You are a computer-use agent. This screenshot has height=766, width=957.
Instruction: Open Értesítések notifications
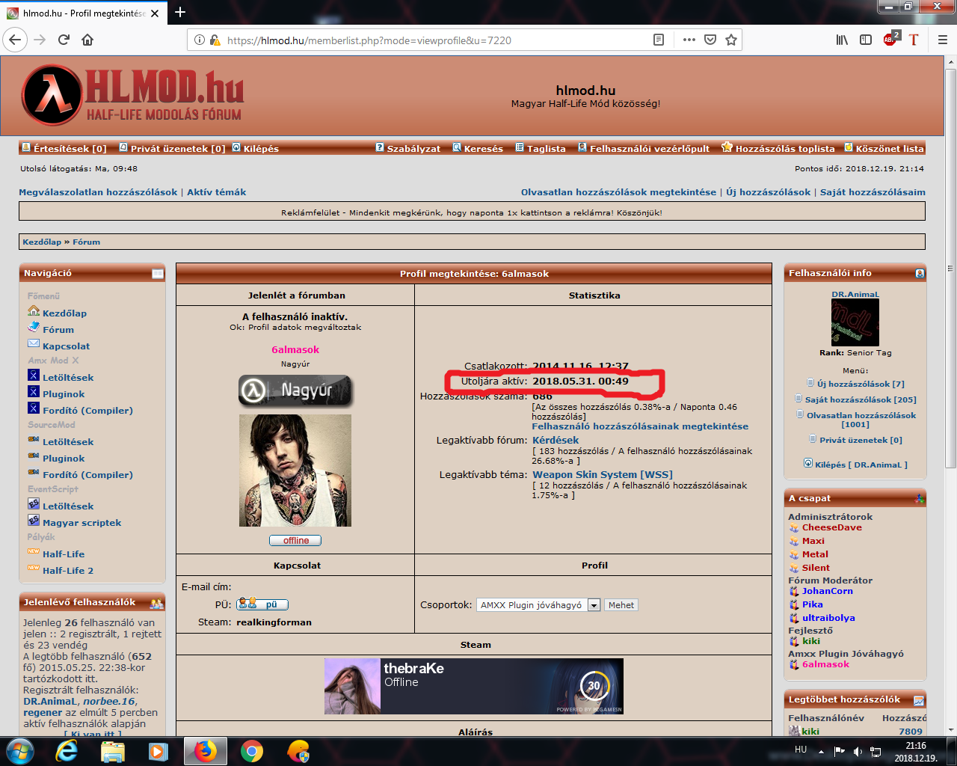coord(64,148)
